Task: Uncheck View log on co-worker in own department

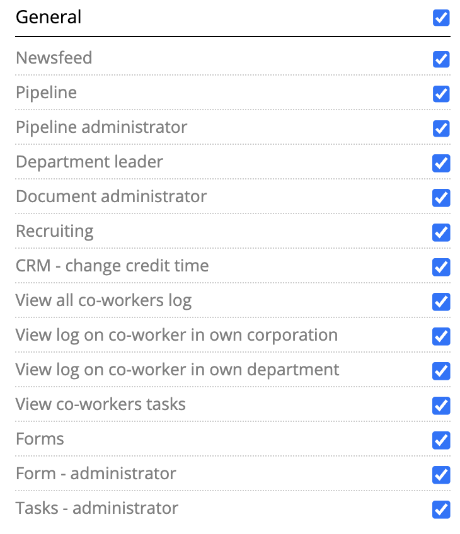Action: pyautogui.click(x=441, y=371)
